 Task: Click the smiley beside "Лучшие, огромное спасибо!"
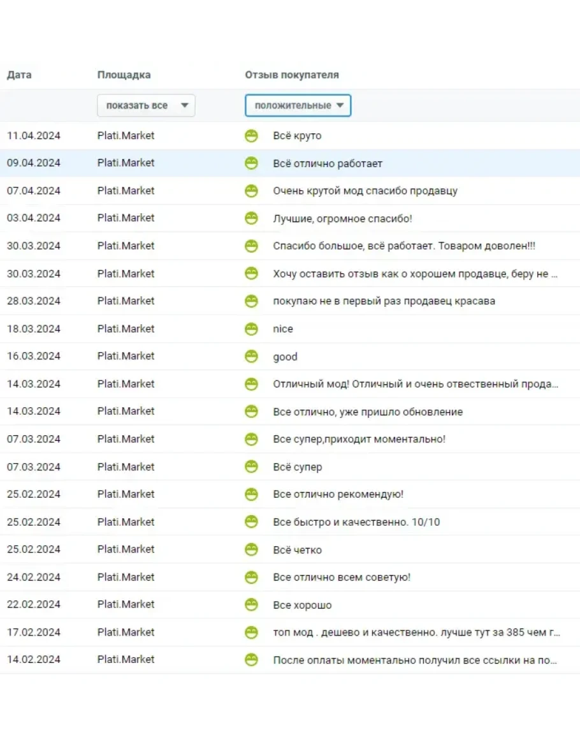[252, 218]
